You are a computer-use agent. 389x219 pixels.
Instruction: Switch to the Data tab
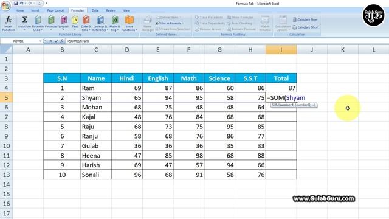tap(95, 10)
